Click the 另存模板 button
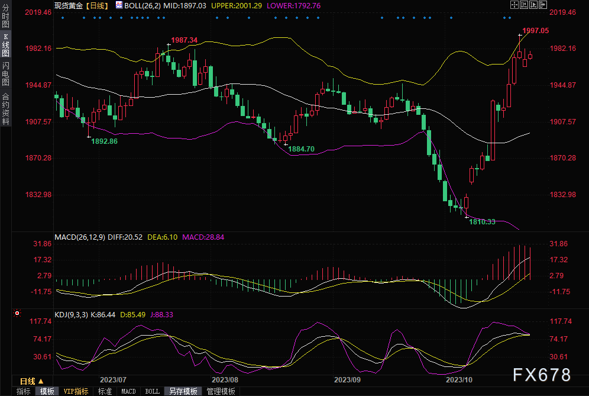The image size is (589, 396). (x=183, y=391)
